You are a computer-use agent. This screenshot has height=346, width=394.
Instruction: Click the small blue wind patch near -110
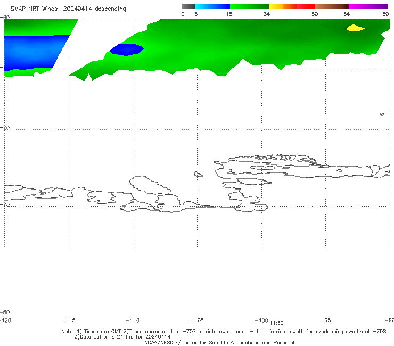pyautogui.click(x=126, y=50)
